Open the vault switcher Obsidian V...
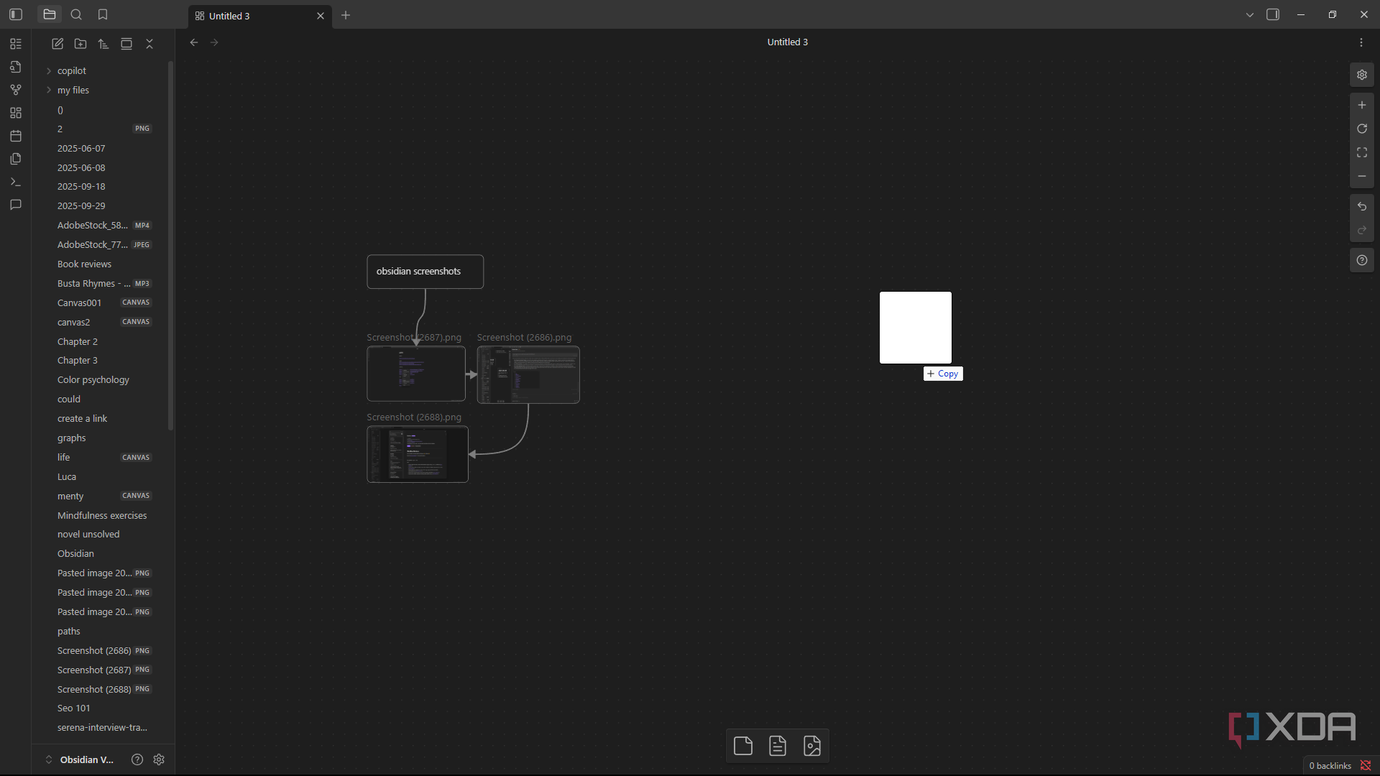 tap(80, 759)
